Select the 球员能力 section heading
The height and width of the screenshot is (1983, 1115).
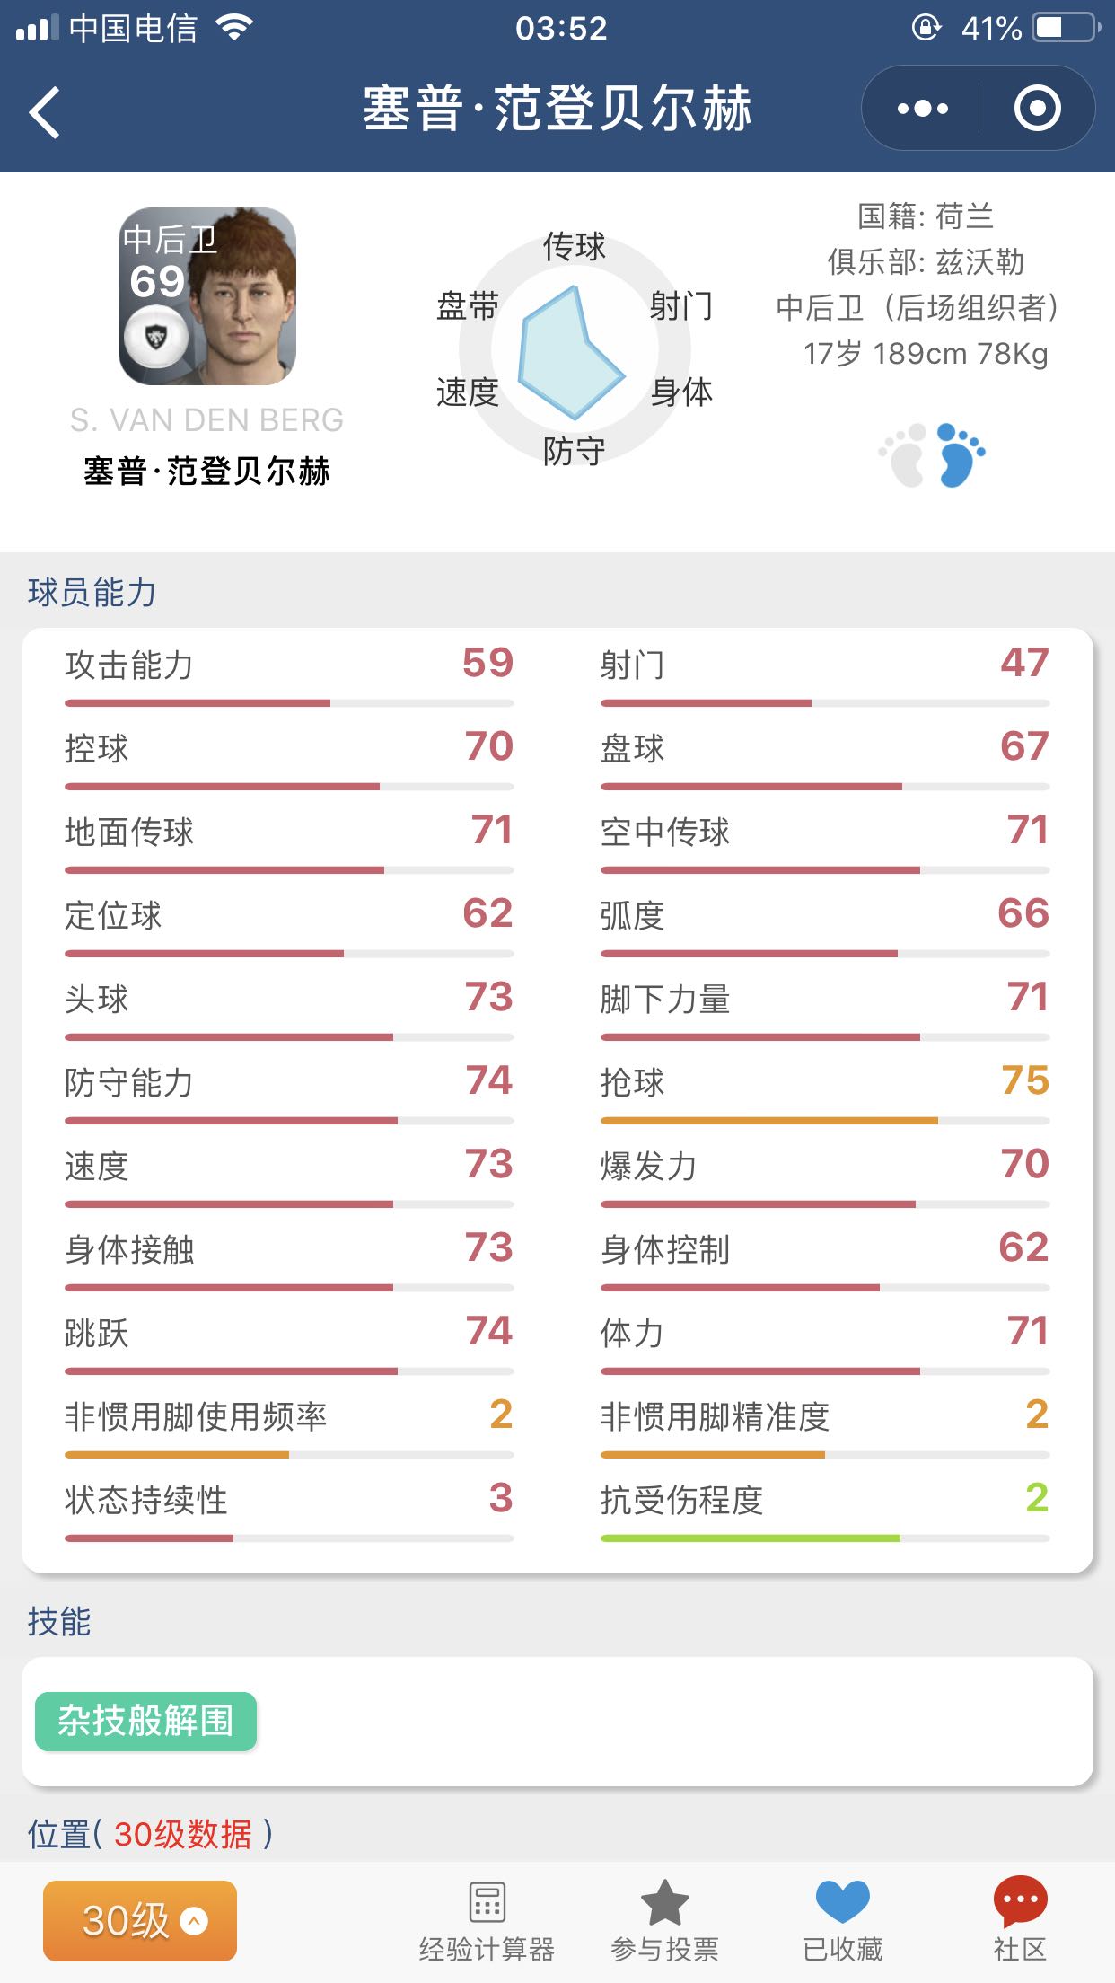(x=92, y=593)
